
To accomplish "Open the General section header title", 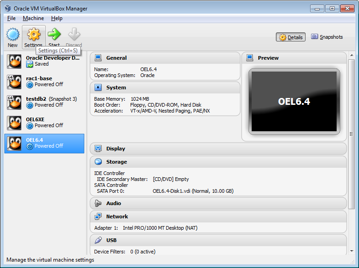I will [x=116, y=58].
